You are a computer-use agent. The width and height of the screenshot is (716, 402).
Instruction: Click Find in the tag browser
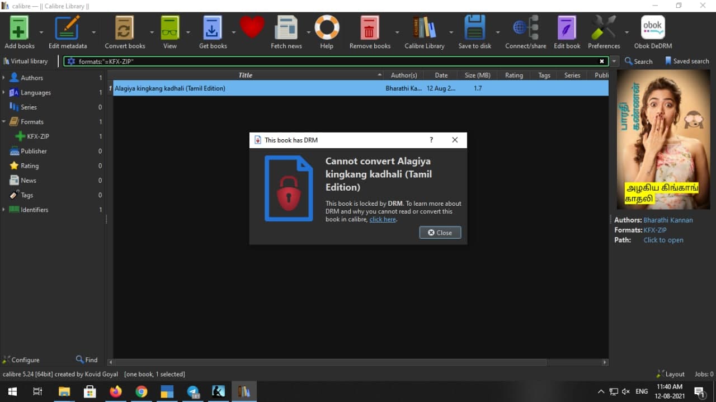tap(87, 360)
